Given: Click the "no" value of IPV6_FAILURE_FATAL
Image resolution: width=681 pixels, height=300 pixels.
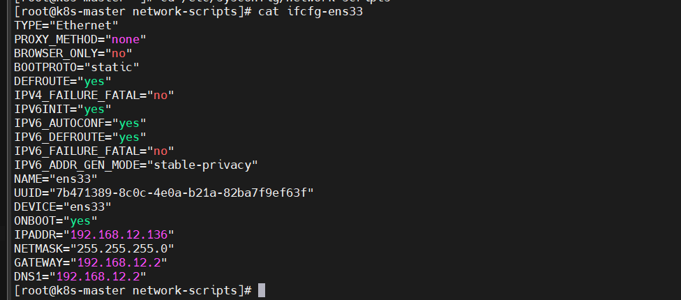Looking at the screenshot, I should pyautogui.click(x=160, y=151).
